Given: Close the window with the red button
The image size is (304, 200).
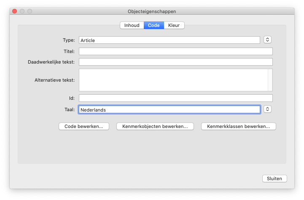Looking at the screenshot, I should (x=14, y=11).
